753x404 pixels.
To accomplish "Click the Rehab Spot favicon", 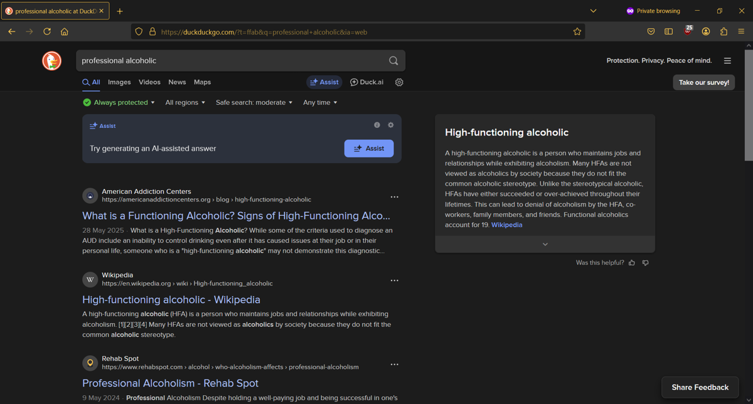I will [90, 363].
